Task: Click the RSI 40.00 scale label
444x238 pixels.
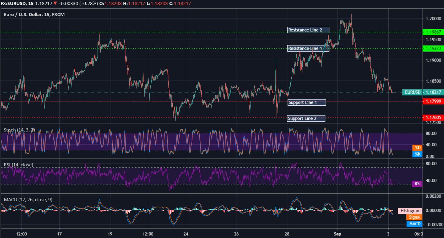Action: 431,180
